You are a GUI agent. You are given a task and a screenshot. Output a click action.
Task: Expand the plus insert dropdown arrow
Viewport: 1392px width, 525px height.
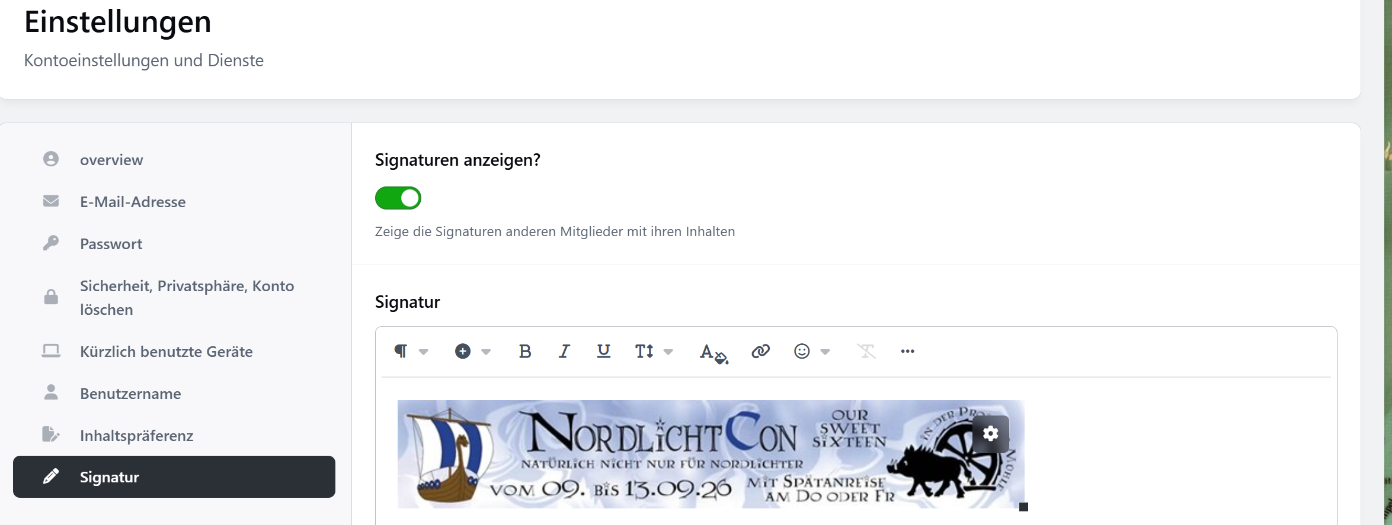click(x=486, y=352)
